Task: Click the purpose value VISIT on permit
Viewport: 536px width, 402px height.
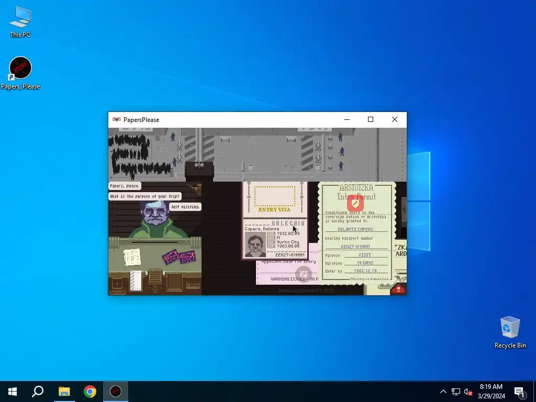Action: [x=365, y=255]
